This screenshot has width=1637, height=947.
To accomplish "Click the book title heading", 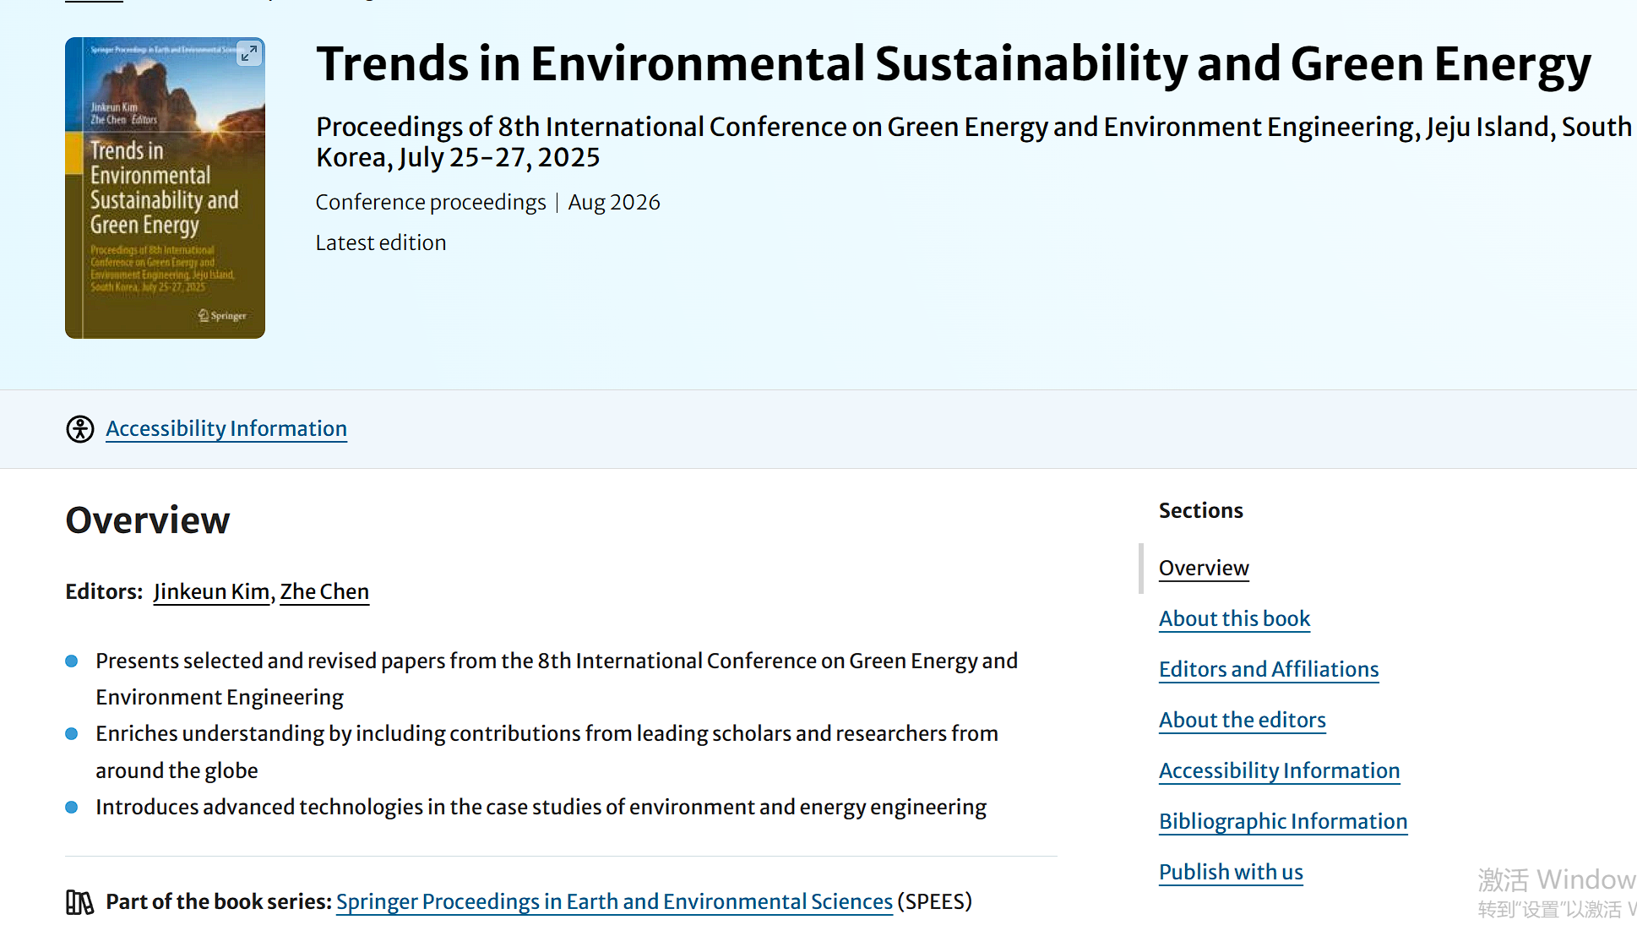I will (953, 64).
